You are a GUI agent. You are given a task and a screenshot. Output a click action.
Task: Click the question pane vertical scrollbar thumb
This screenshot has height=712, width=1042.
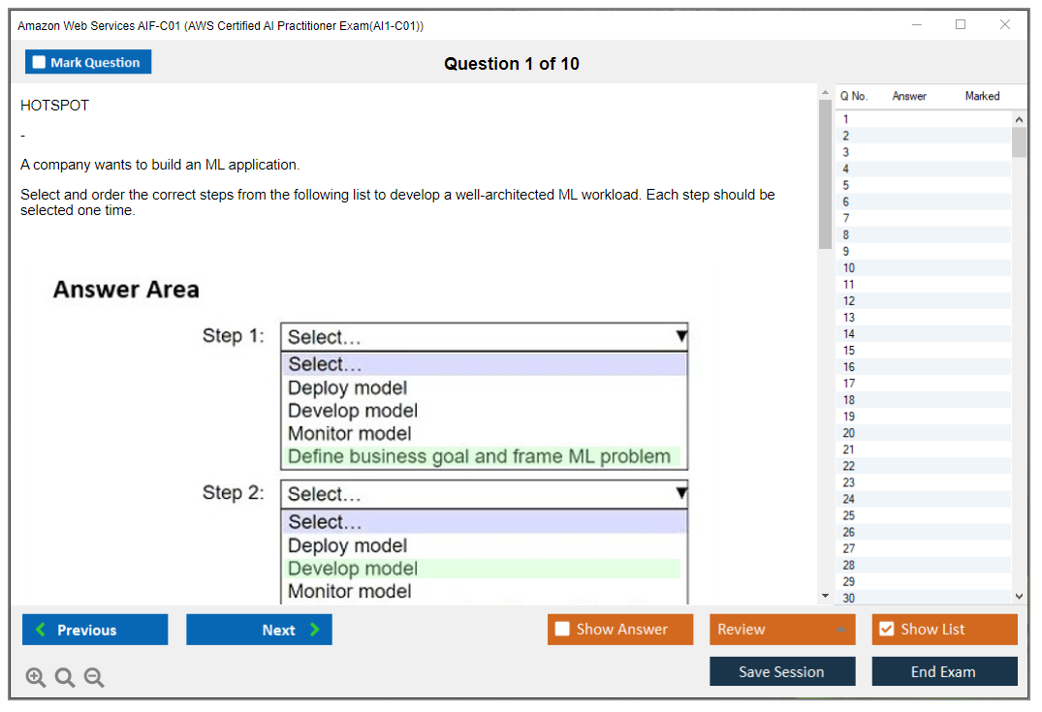(825, 174)
